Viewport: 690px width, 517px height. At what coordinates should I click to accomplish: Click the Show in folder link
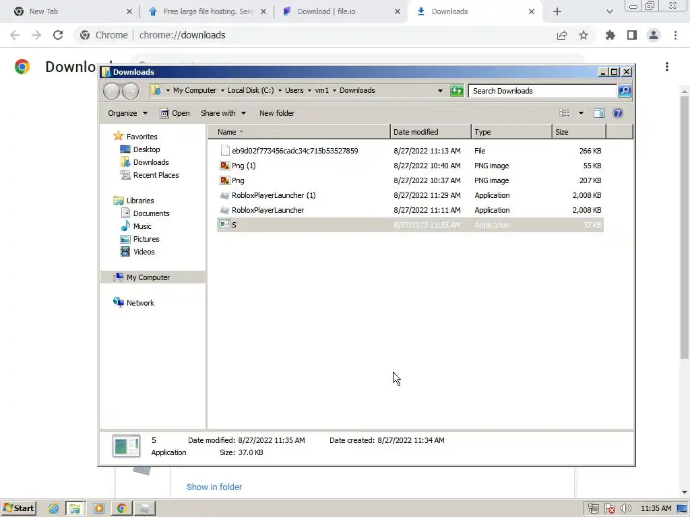click(x=214, y=487)
